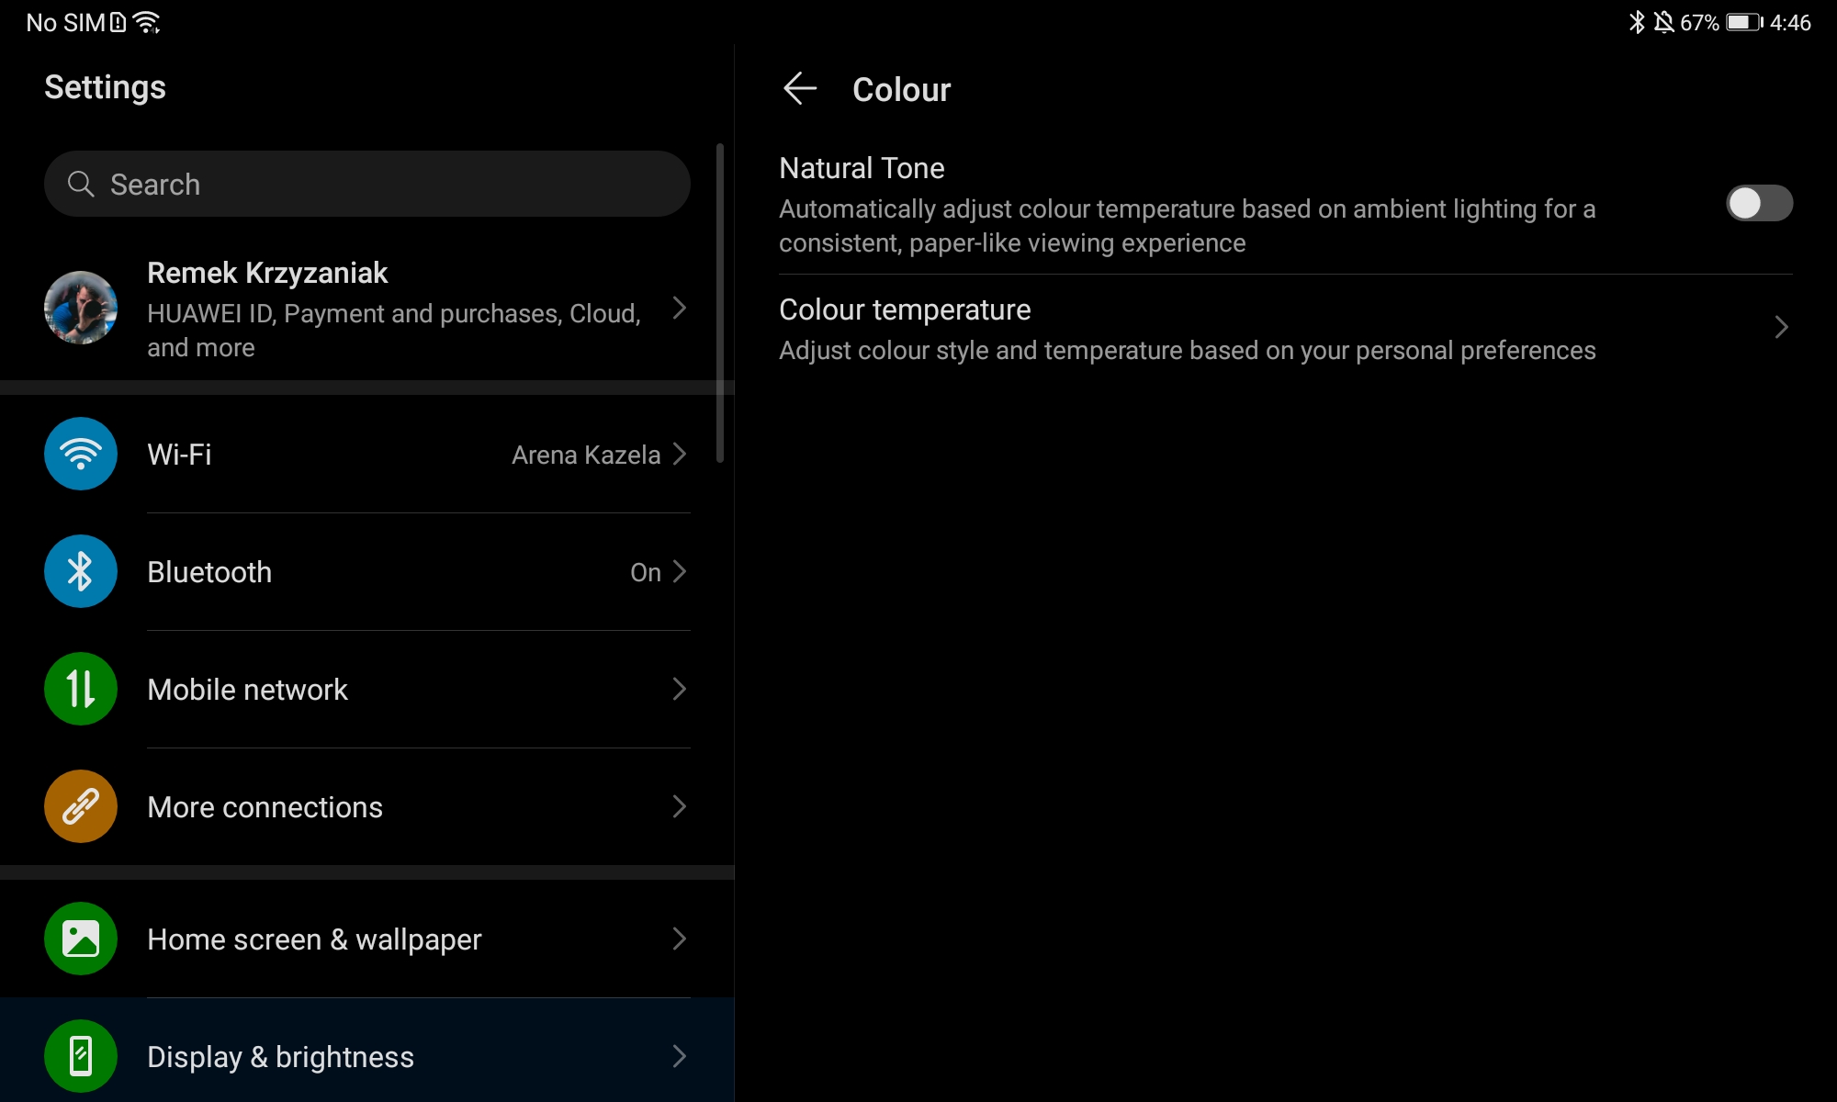Viewport: 1837px width, 1102px height.
Task: Open Wi-Fi via the Arena Kazela chevron
Action: point(680,454)
